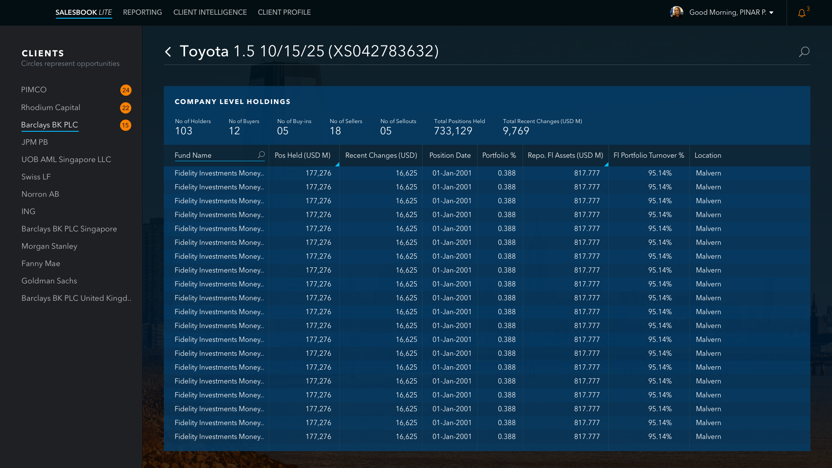Click the Toyota 1.5 10/15/25 bond title

tap(309, 51)
